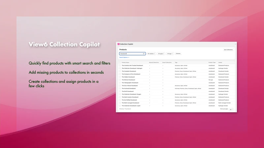Click the Product Name column header

pos(125,62)
